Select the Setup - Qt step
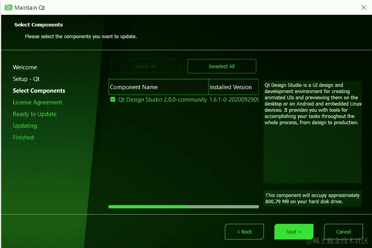The image size is (372, 248). [26, 79]
